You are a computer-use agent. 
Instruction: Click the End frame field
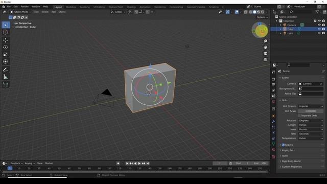pyautogui.click(x=260, y=164)
